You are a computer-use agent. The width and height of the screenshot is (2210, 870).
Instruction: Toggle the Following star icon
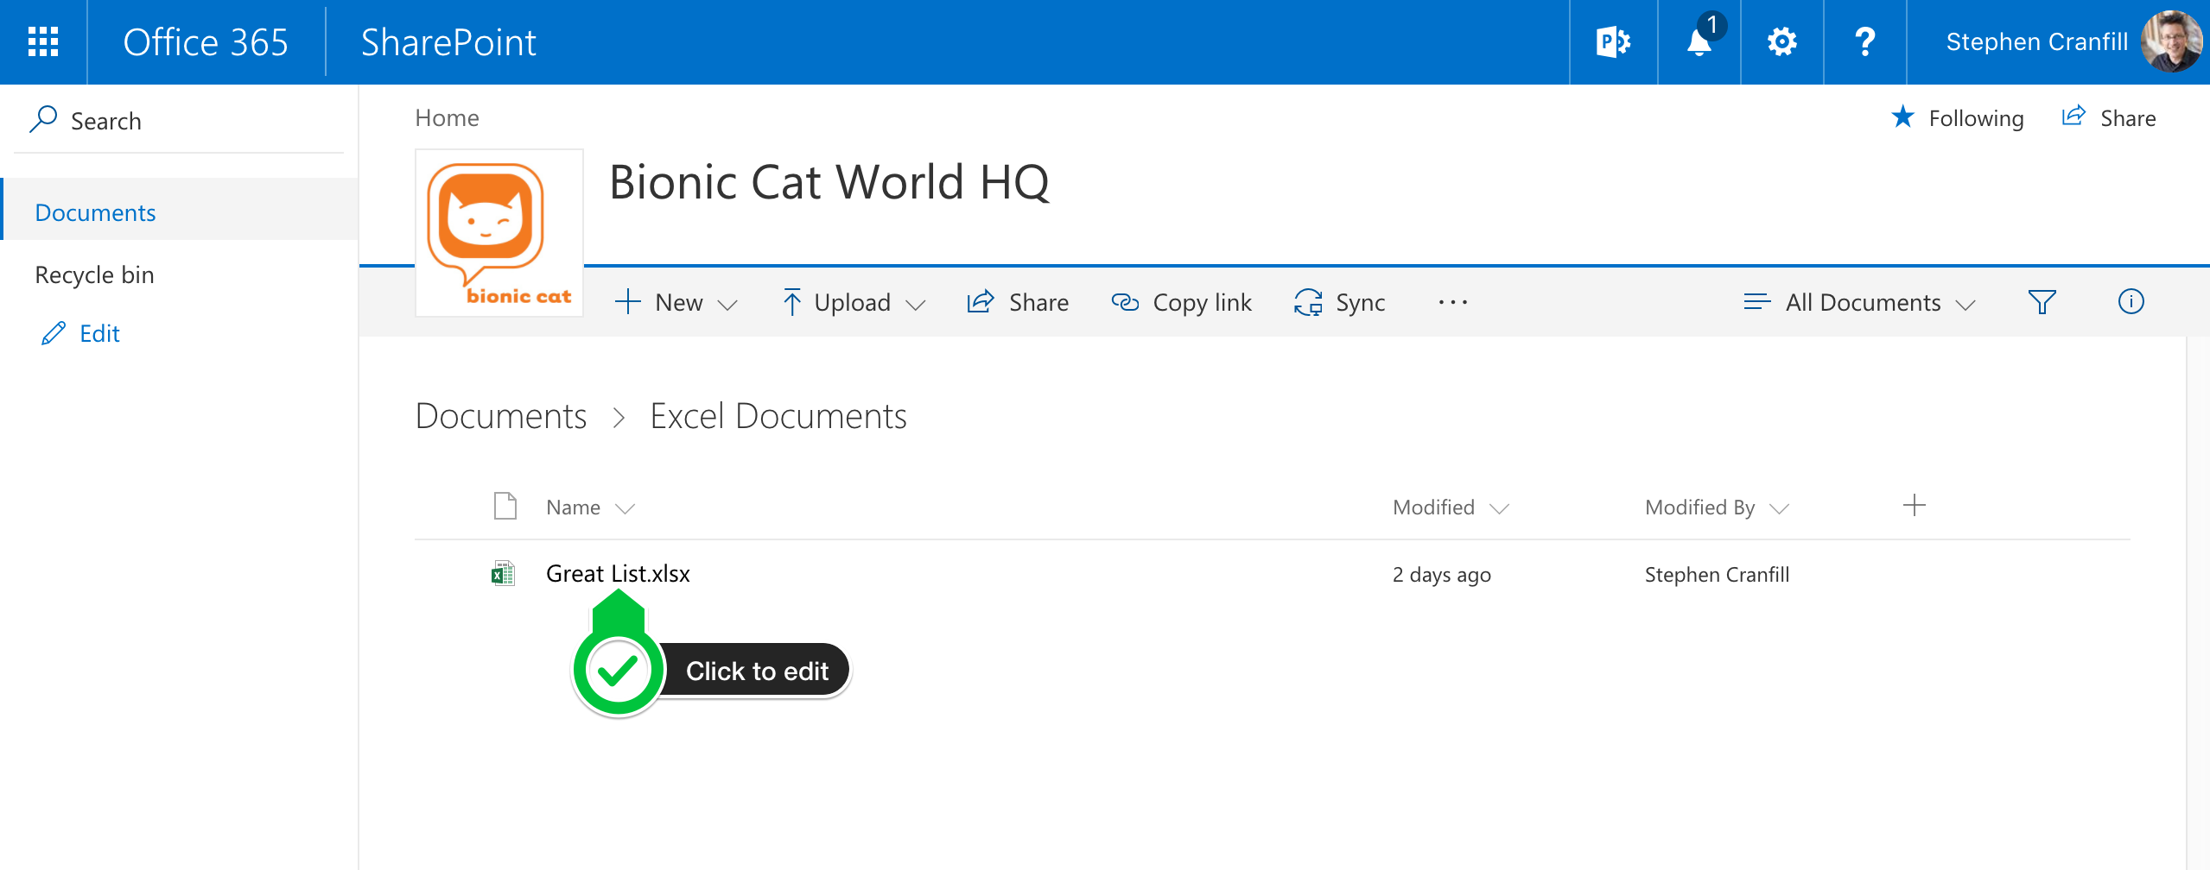[x=1902, y=117]
